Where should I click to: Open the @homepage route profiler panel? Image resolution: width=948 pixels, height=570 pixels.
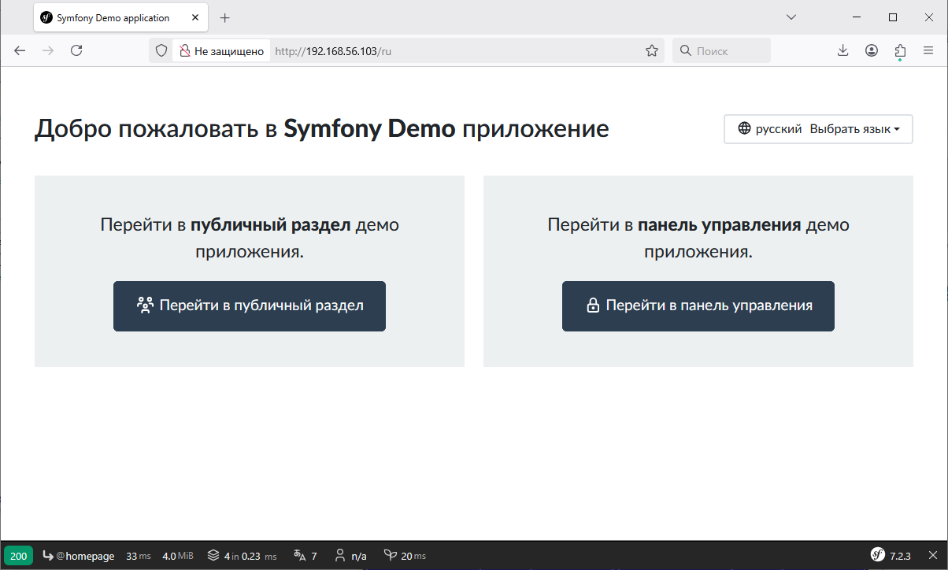coord(79,556)
